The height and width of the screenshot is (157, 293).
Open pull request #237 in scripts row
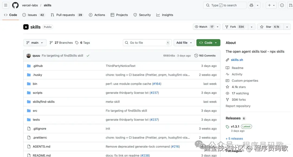(x=154, y=93)
